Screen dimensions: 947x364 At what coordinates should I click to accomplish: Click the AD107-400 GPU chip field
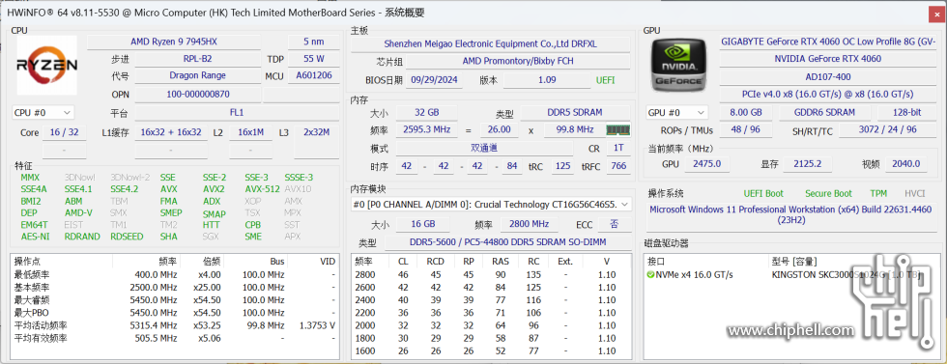pos(827,77)
